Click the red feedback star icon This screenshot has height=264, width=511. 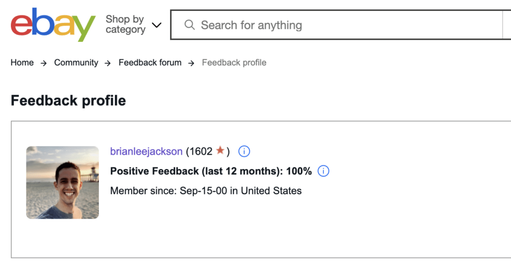pyautogui.click(x=220, y=150)
